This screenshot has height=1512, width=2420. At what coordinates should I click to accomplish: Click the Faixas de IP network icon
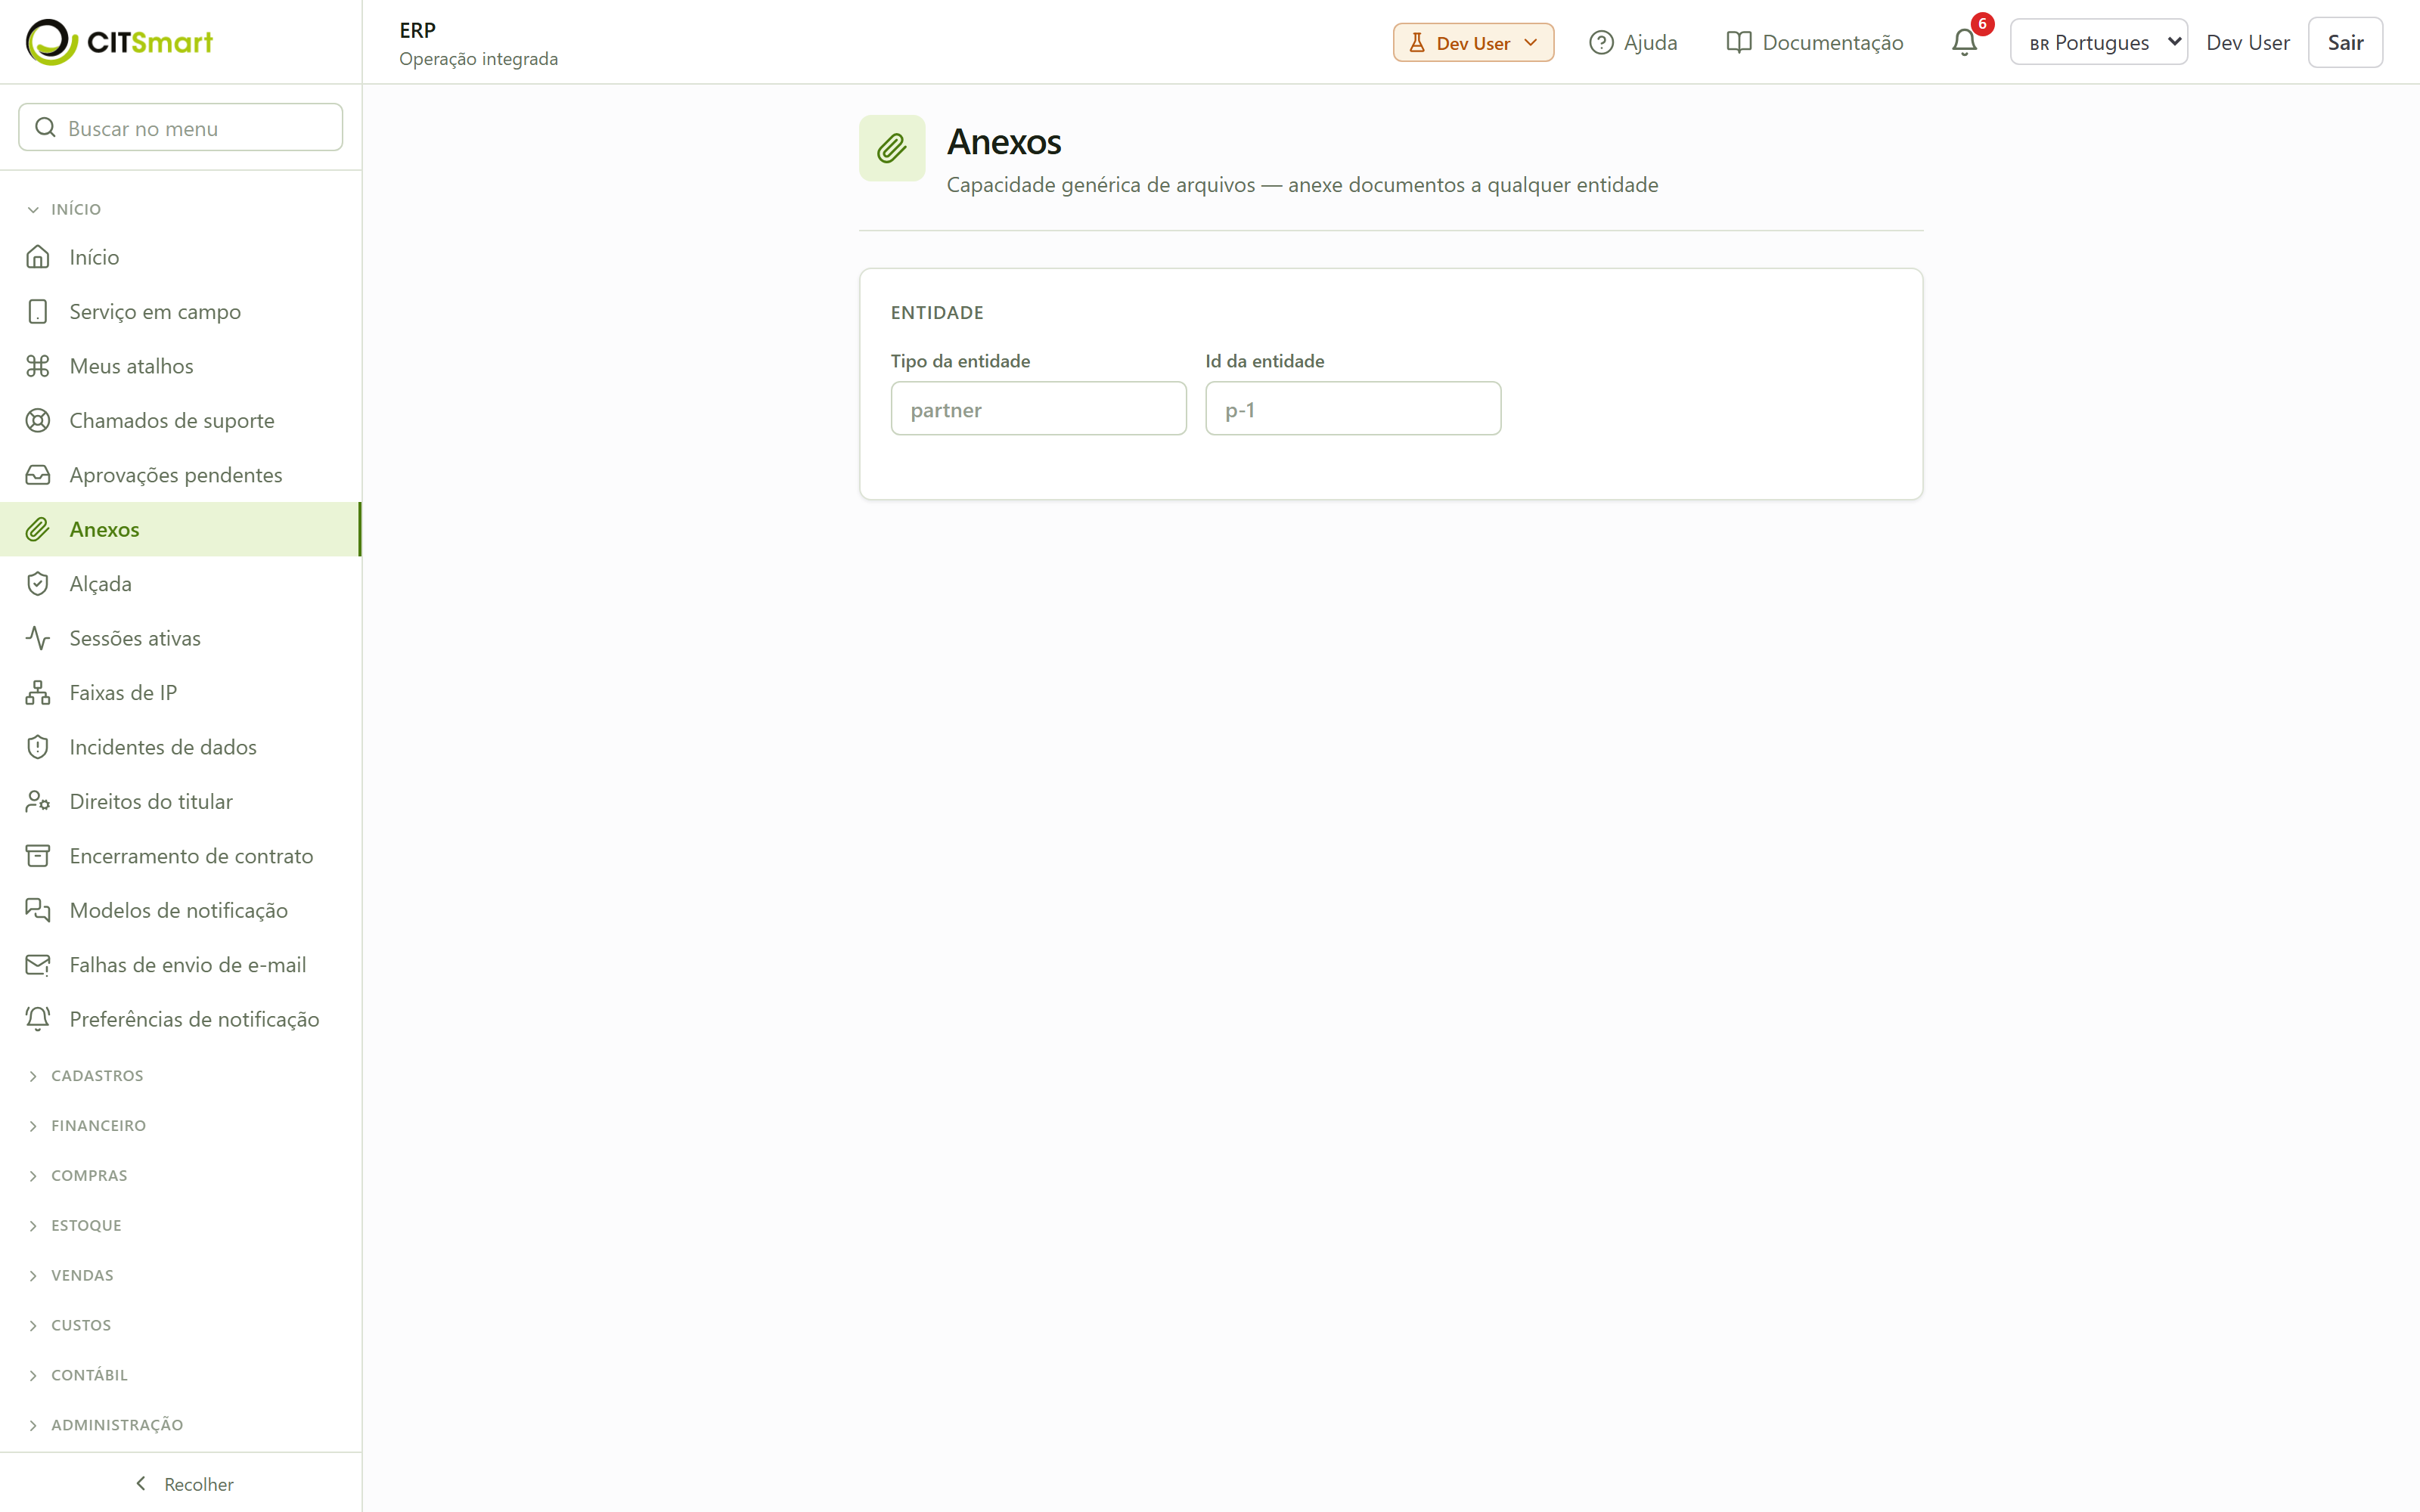tap(38, 693)
